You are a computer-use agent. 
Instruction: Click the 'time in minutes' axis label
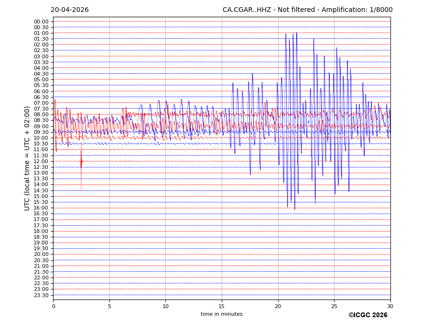point(221,314)
